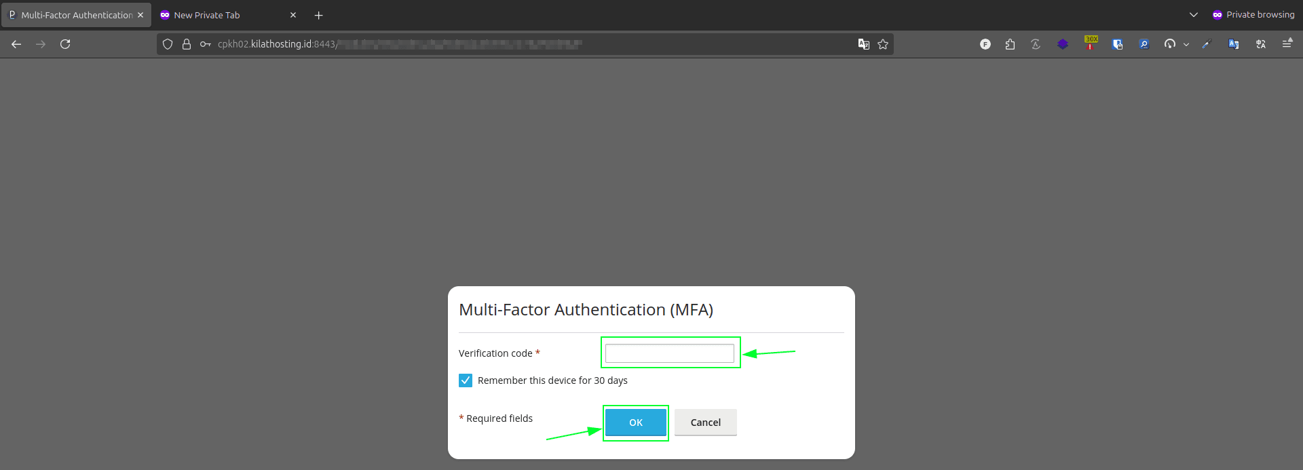The image size is (1303, 470).
Task: Show site security padlock information
Action: tap(187, 44)
